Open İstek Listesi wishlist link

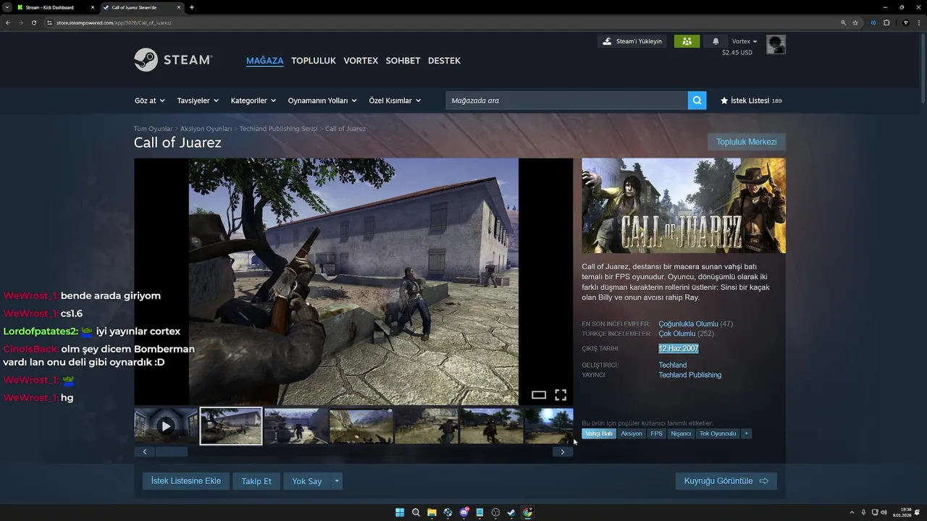(x=751, y=101)
